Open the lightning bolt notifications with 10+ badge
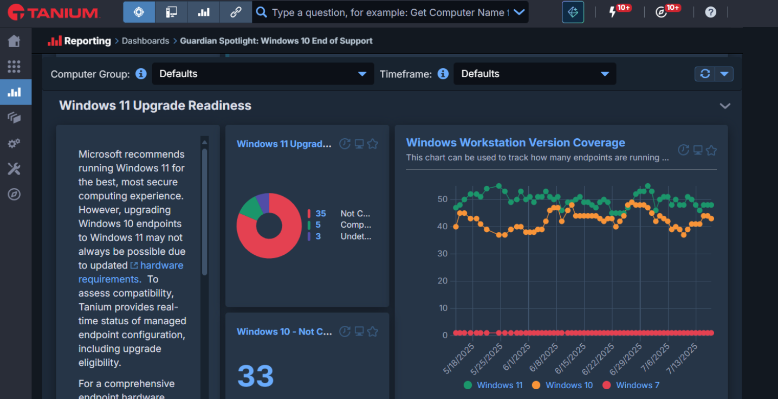This screenshot has height=399, width=778. (x=613, y=12)
